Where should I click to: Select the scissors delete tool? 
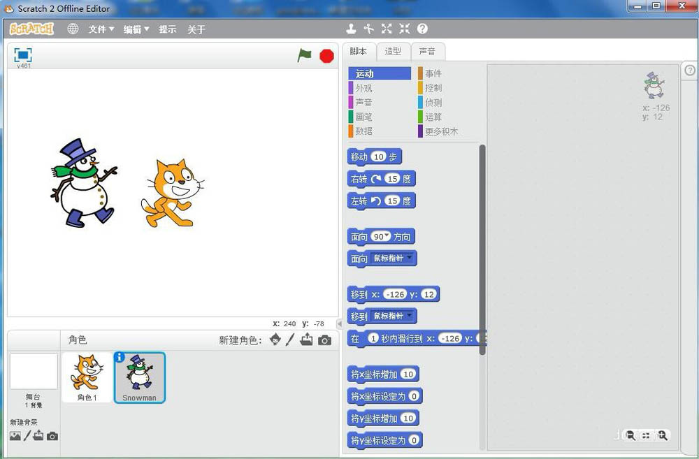[x=368, y=29]
